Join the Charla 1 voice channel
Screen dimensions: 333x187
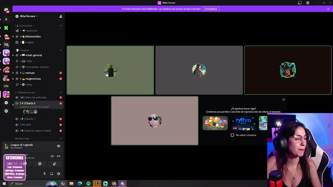39,119
